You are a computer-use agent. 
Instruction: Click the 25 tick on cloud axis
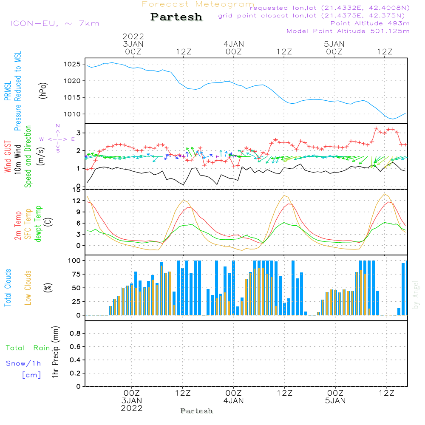[x=76, y=301]
